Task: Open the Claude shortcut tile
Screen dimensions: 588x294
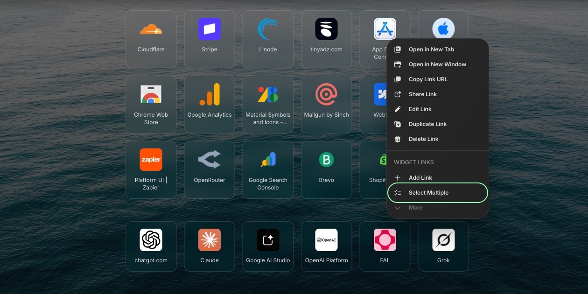Action: tap(210, 246)
